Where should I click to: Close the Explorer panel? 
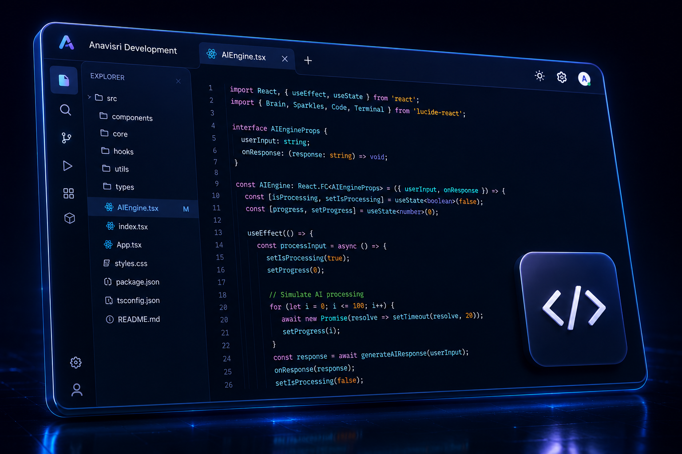click(x=178, y=81)
